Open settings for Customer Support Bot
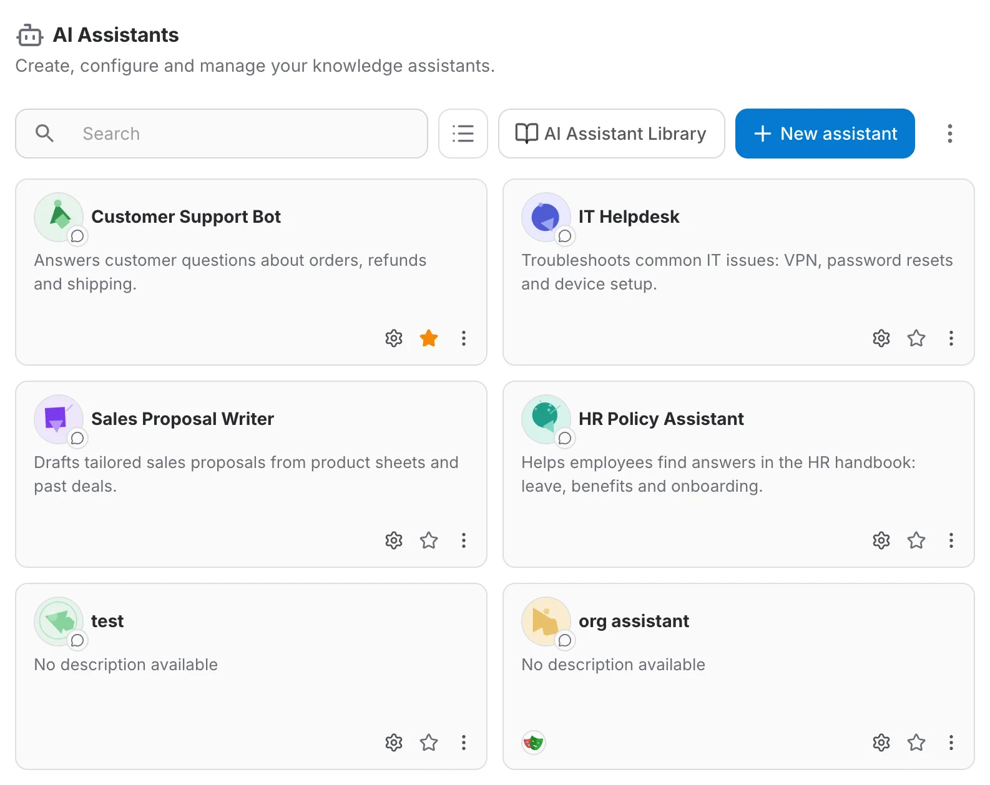Viewport: 990px width, 785px height. click(x=394, y=338)
